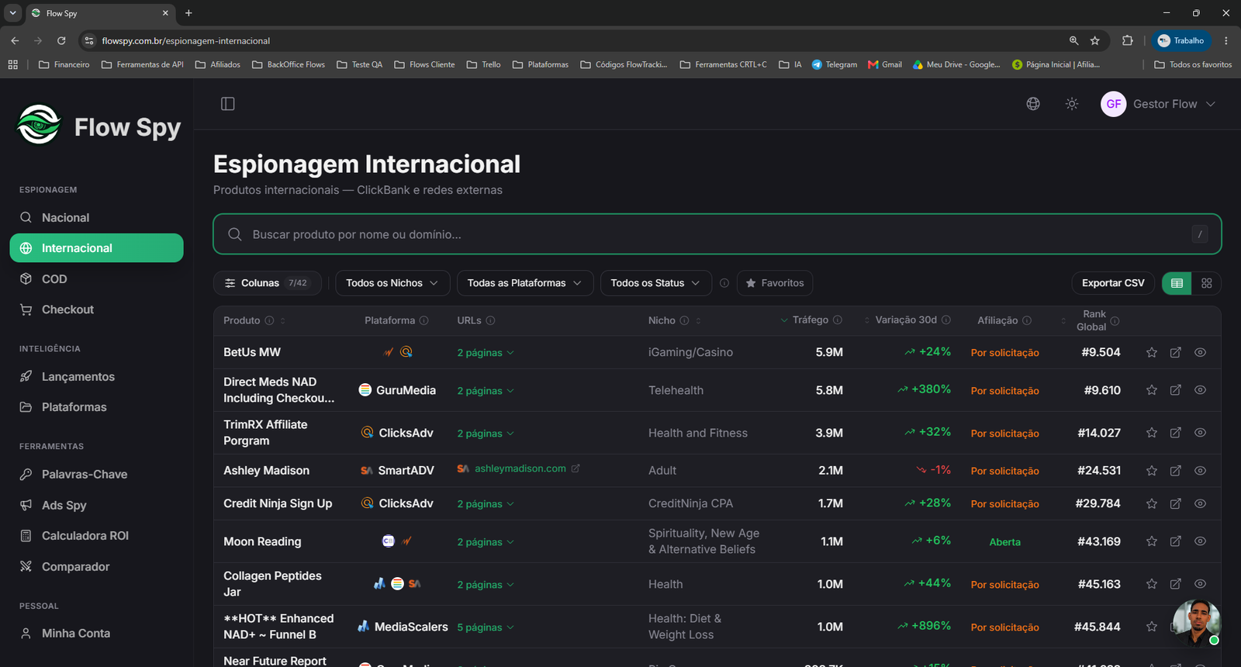This screenshot has height=667, width=1241.
Task: Click the Exportar CSV button
Action: click(1113, 283)
